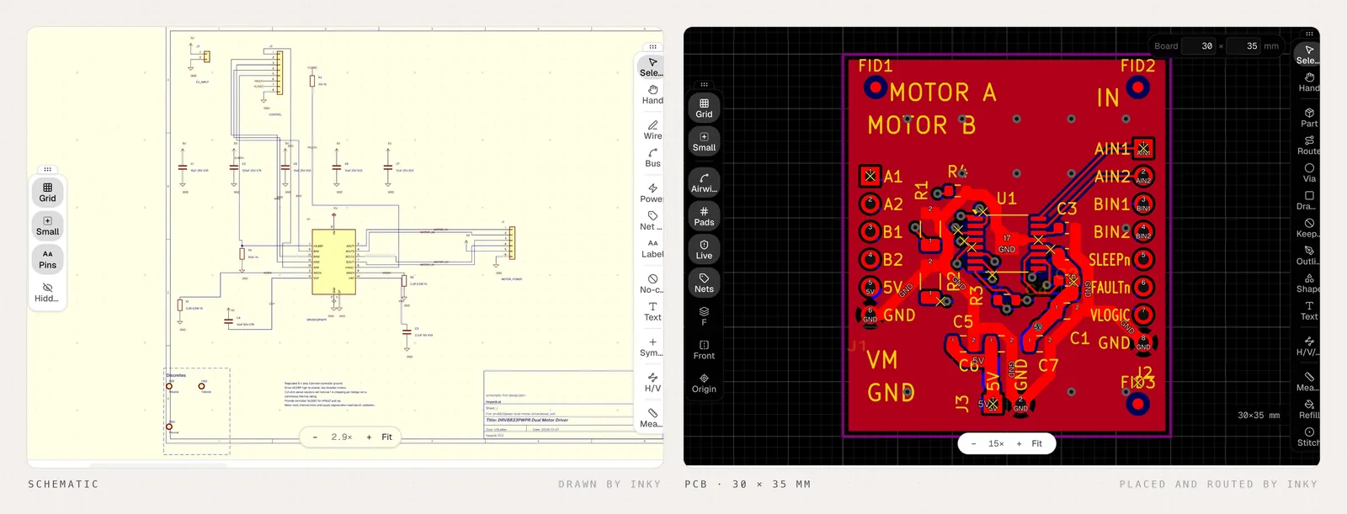Select the Net label tool
Screen dimensions: 1347x514
[x=652, y=221]
